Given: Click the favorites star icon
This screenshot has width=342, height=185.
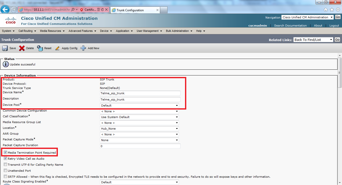Looking at the screenshot, I should pyautogui.click(x=332, y=10).
